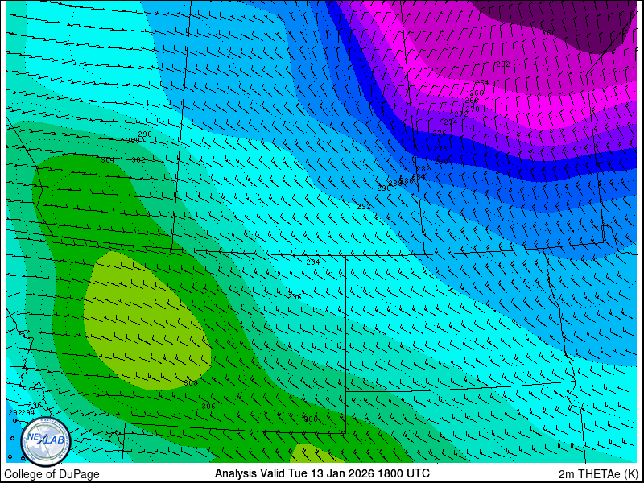Click the 304 contour label
Image resolution: width=644 pixels, height=483 pixels.
108,159
